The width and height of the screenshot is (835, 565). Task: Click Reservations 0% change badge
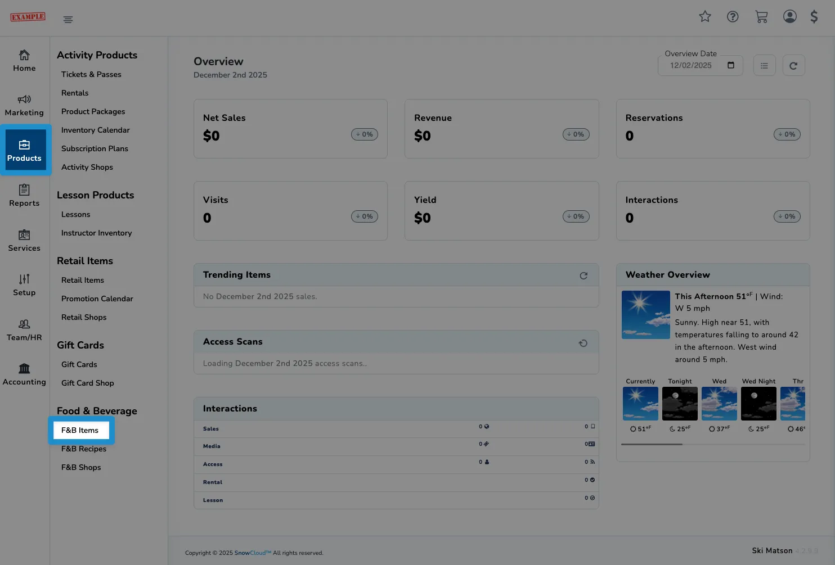[787, 134]
